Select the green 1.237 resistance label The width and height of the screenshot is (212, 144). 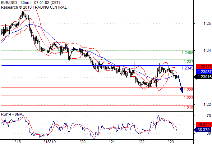189,62
